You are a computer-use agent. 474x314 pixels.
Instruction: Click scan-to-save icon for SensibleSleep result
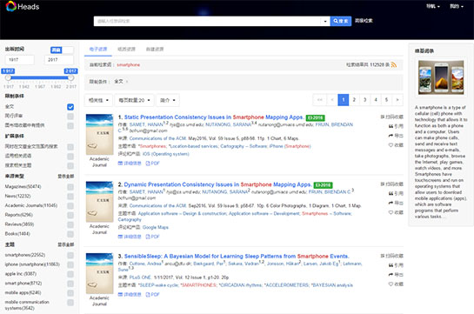point(383,256)
